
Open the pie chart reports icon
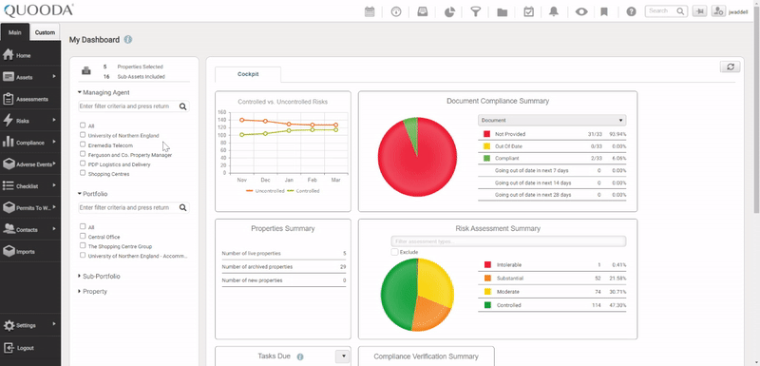point(449,11)
